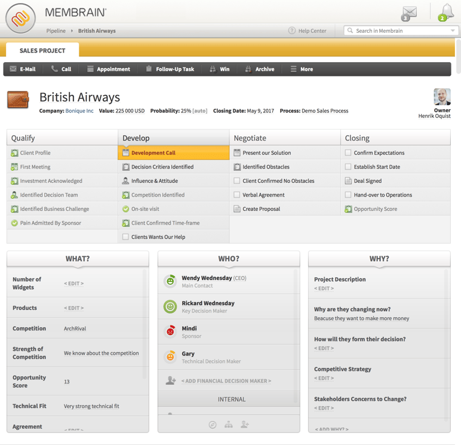
Task: Click the breadcrumb arrow after Pipeline
Action: pos(72,30)
